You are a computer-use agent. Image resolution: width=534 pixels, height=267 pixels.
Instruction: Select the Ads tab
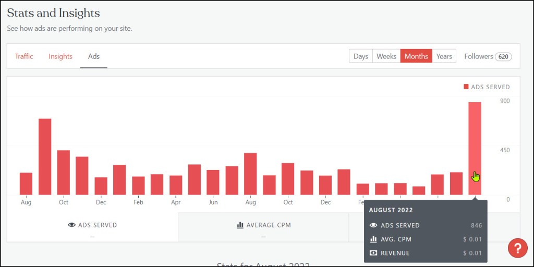[x=94, y=56]
